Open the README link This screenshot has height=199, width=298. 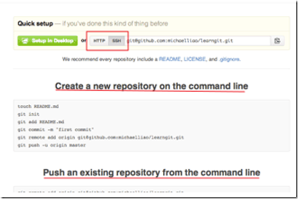click(x=170, y=59)
